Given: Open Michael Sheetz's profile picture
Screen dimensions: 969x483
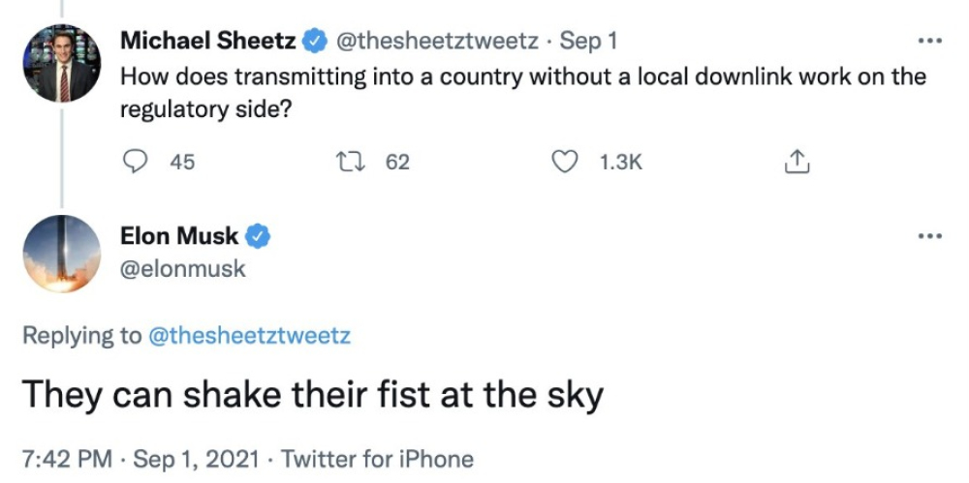Looking at the screenshot, I should click(x=62, y=64).
